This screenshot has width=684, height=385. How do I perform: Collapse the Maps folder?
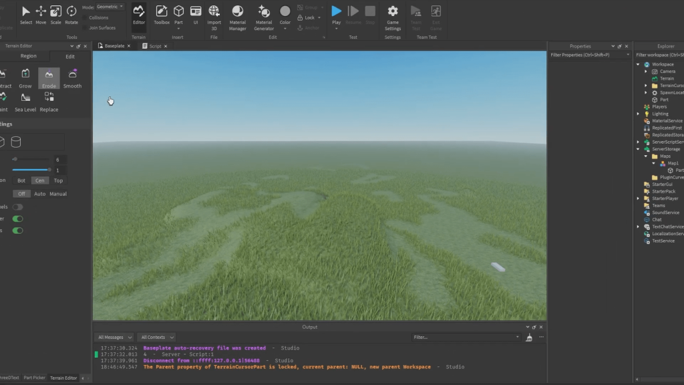(646, 156)
